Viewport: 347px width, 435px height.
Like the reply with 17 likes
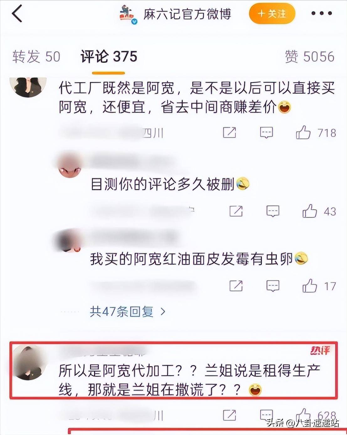coord(310,286)
